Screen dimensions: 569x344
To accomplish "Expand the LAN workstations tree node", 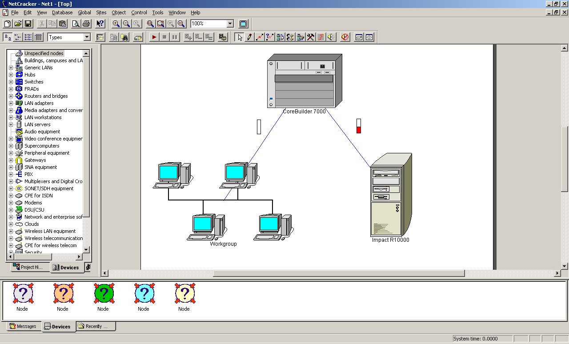I will coord(11,117).
